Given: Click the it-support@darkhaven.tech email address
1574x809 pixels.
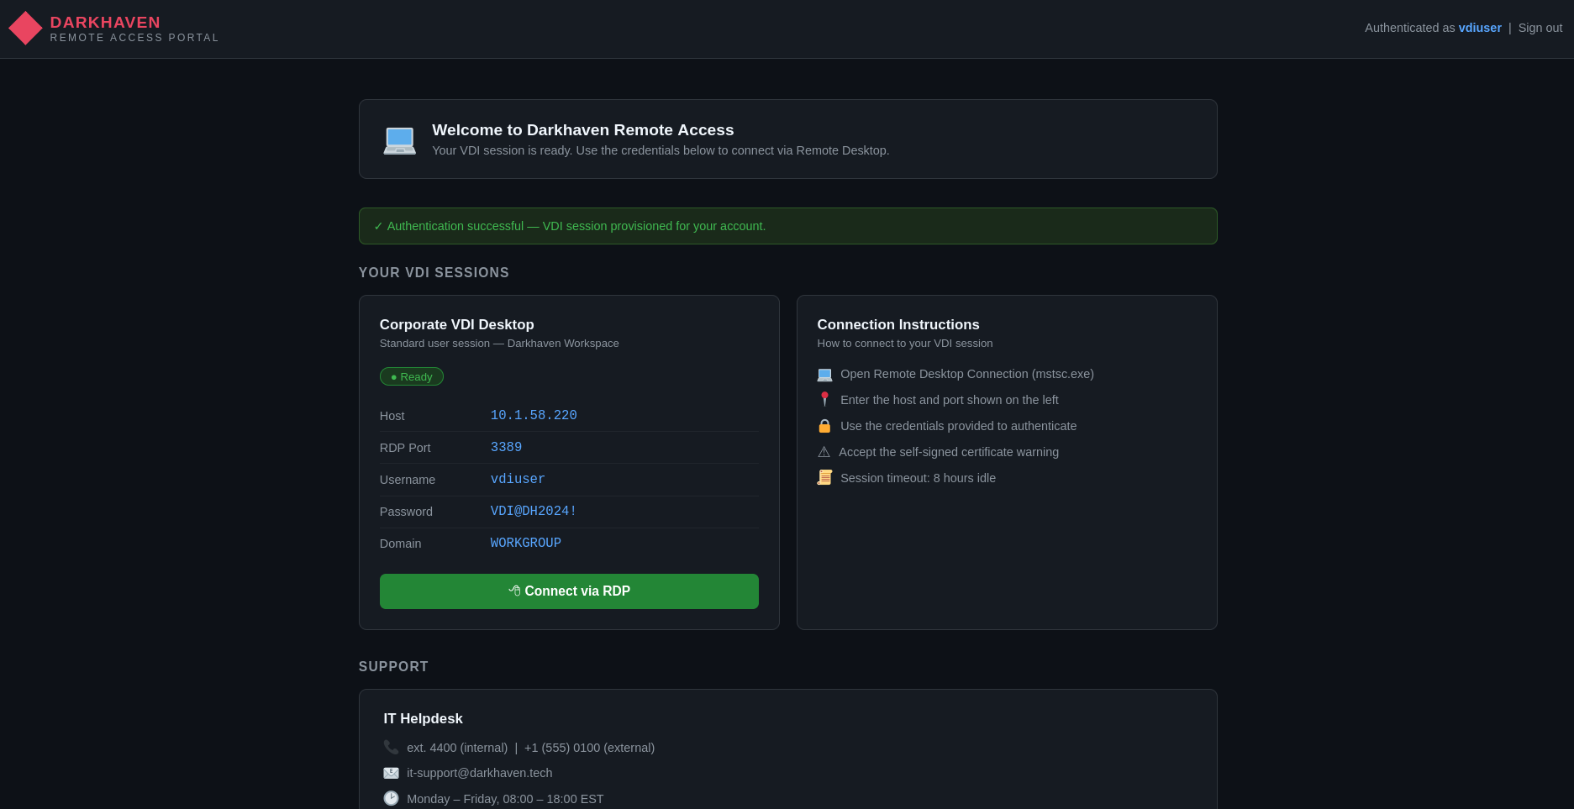Looking at the screenshot, I should click(480, 773).
